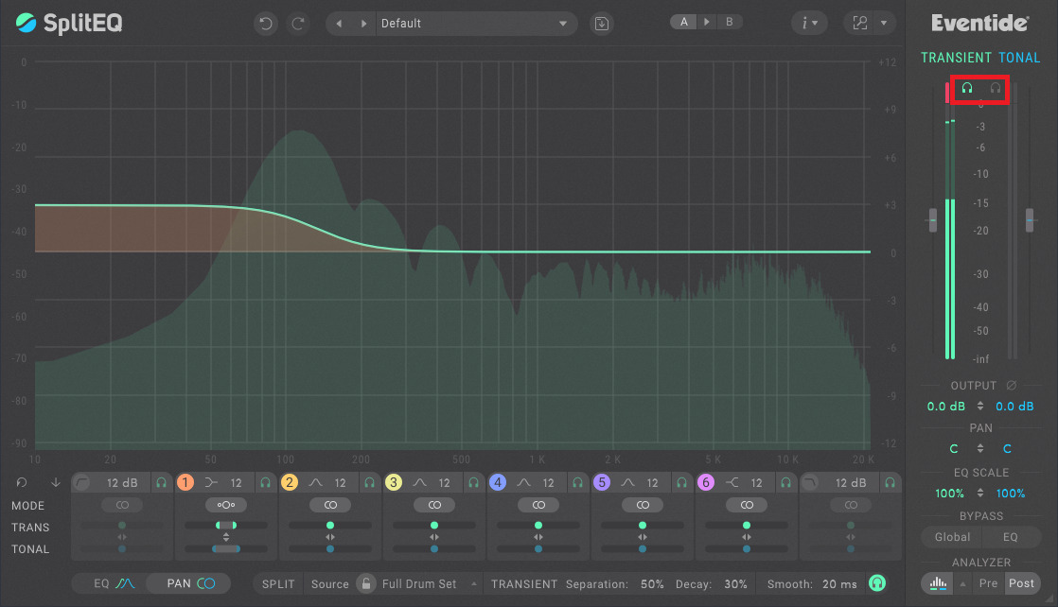Click the window scaling icon
Screen dimensions: 1058x607
(859, 23)
